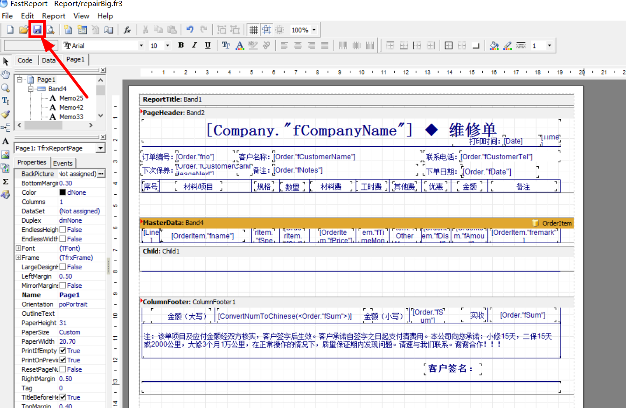Toggle the ResetPageNumbers checkbox
Screen dimensions: 626x408
[x=63, y=369]
